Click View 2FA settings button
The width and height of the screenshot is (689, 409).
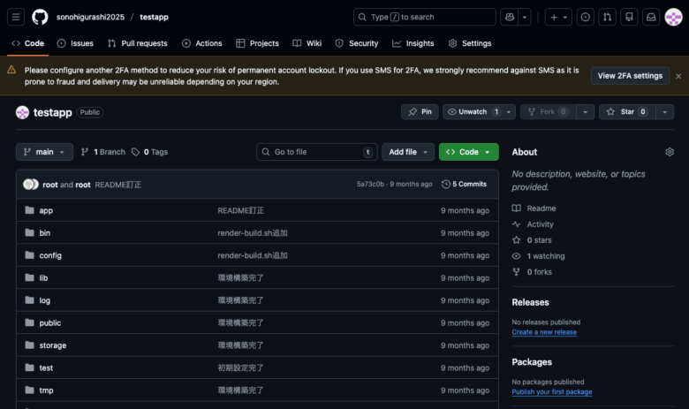coord(630,76)
